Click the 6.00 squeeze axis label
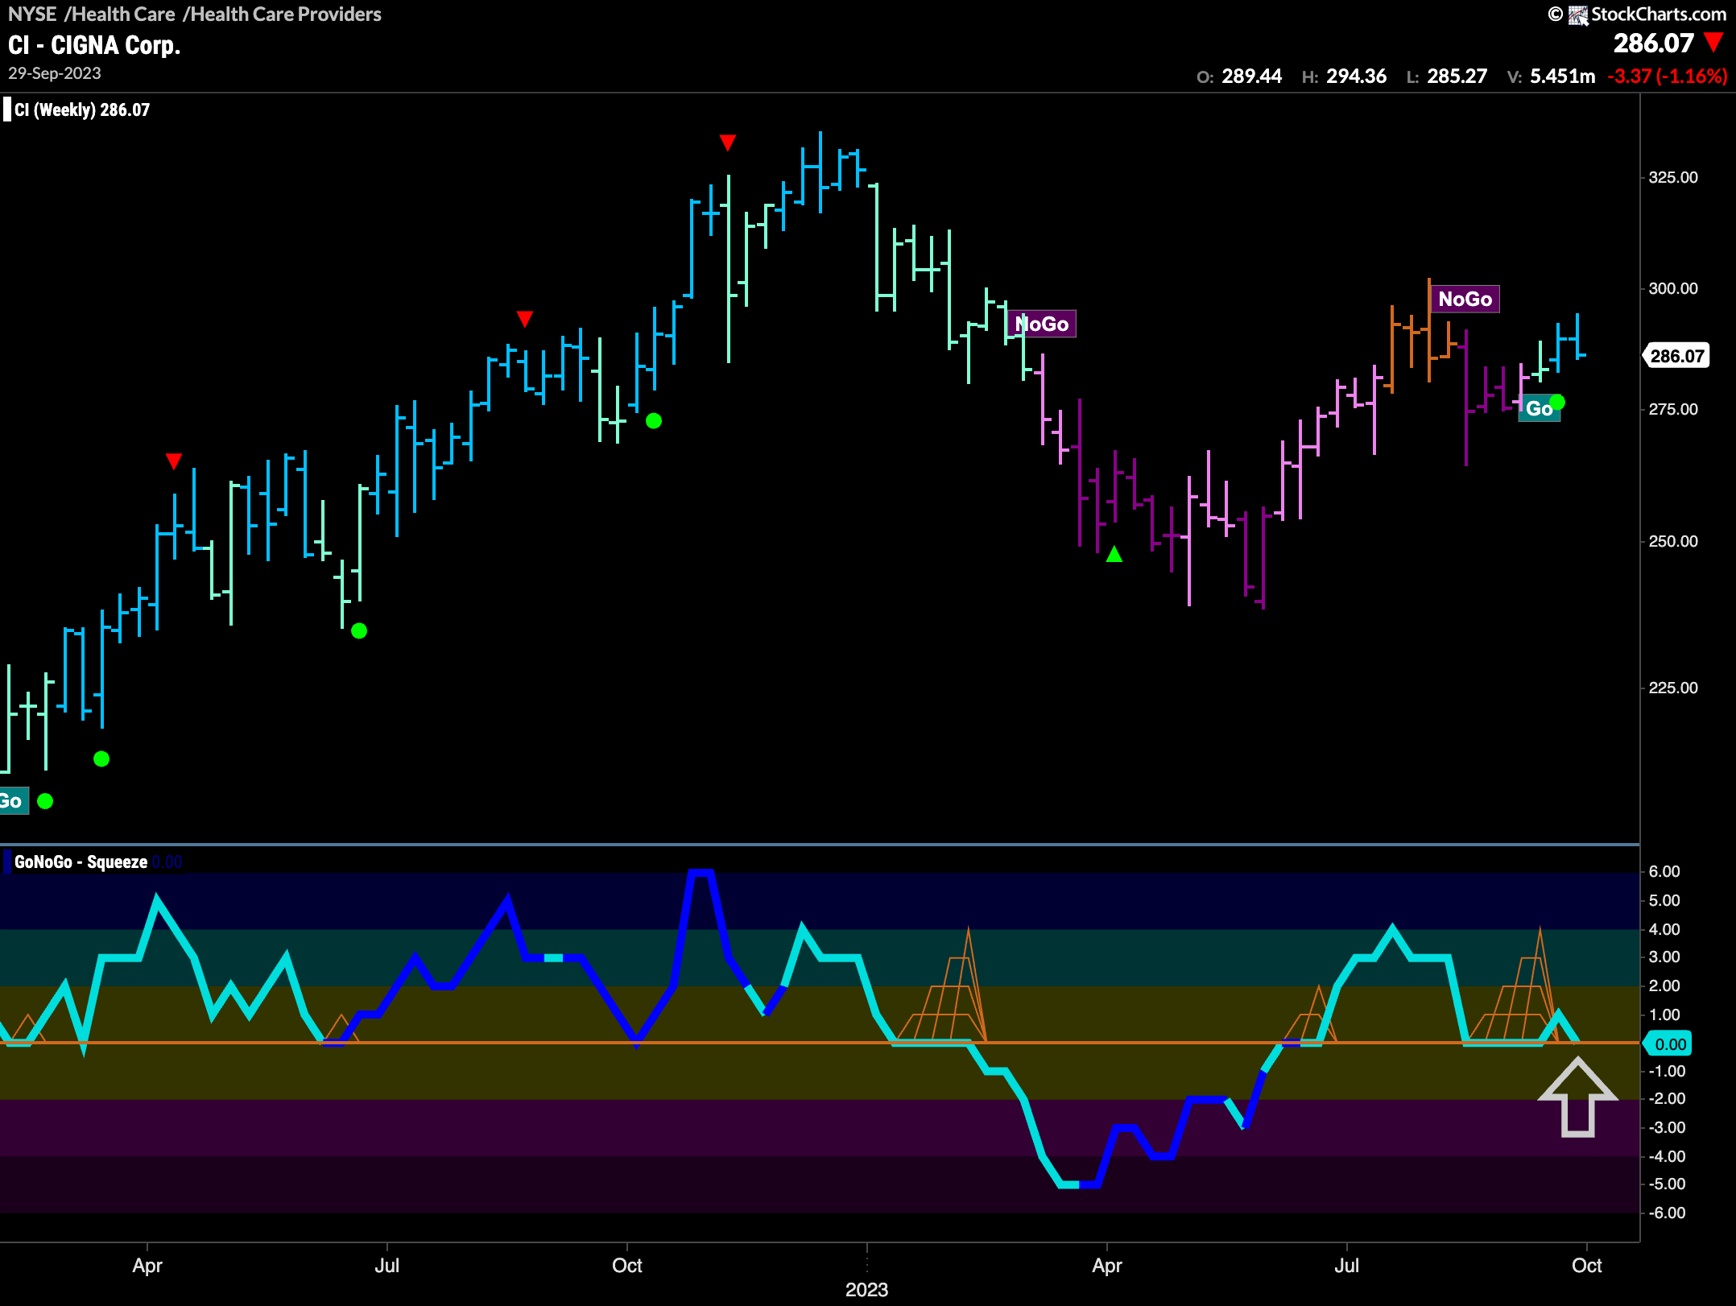Image resolution: width=1736 pixels, height=1306 pixels. (1664, 872)
